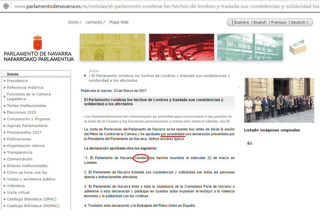Viewport: 320px width, 216px height.
Task: Click the Parlamento de Navarra coat of arms logo
Action: 38,42
